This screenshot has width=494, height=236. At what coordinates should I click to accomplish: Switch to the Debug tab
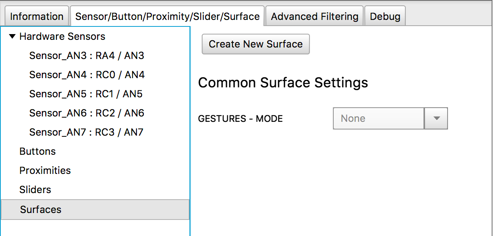(385, 16)
